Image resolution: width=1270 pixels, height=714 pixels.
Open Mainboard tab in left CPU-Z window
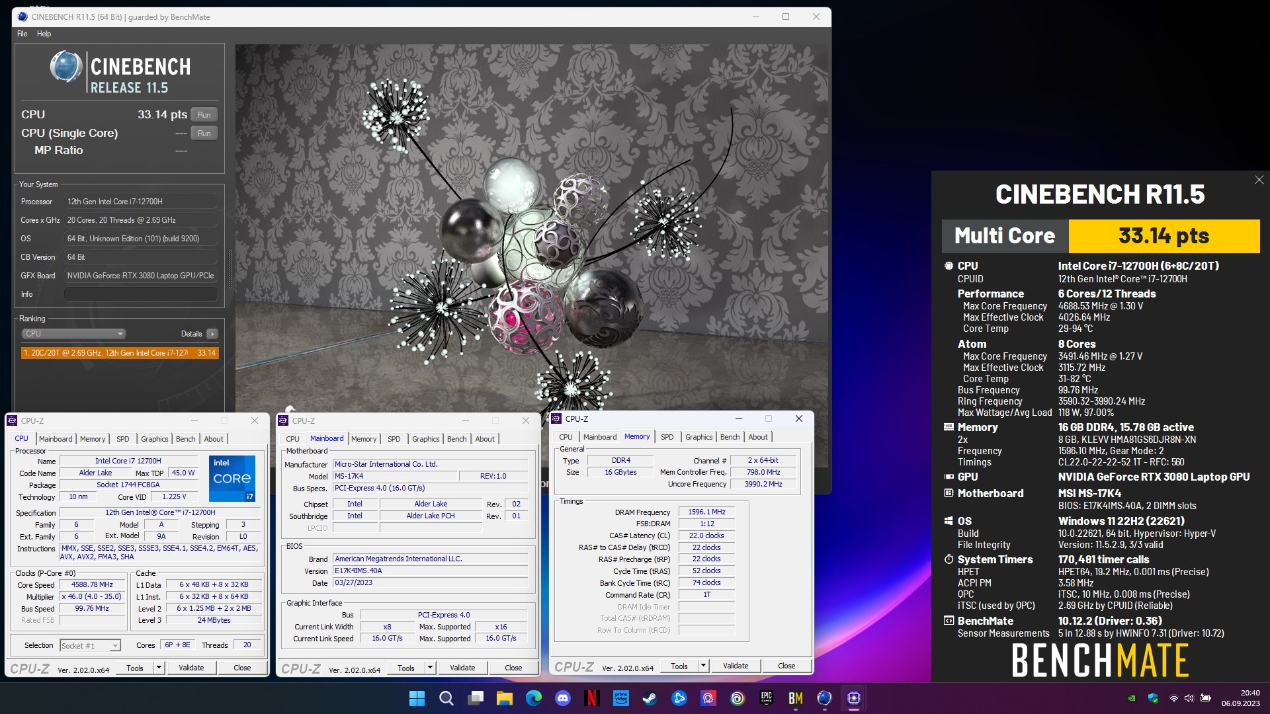coord(56,439)
